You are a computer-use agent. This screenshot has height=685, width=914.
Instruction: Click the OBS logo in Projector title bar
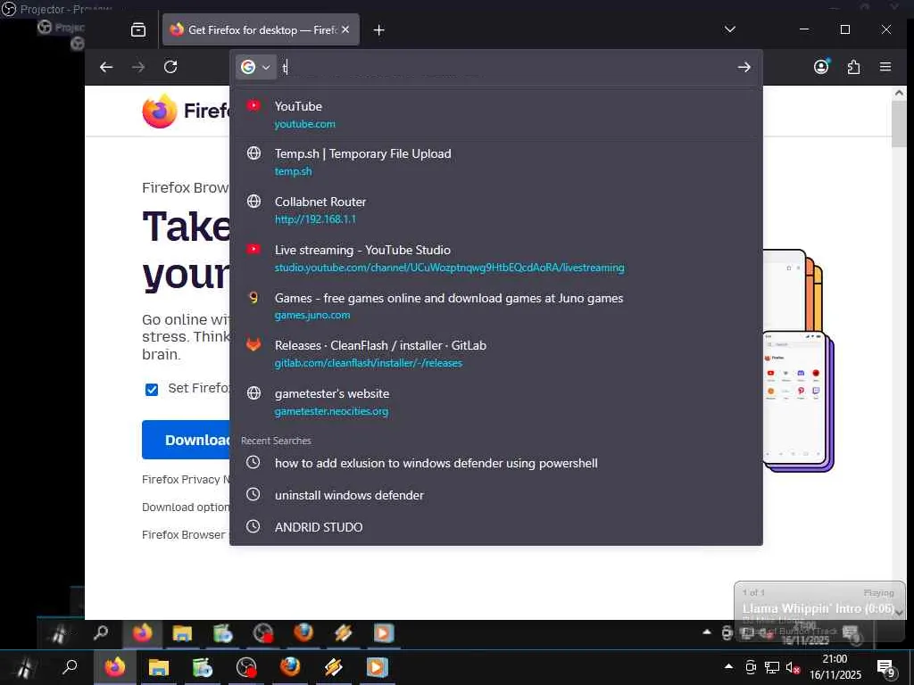click(x=9, y=8)
